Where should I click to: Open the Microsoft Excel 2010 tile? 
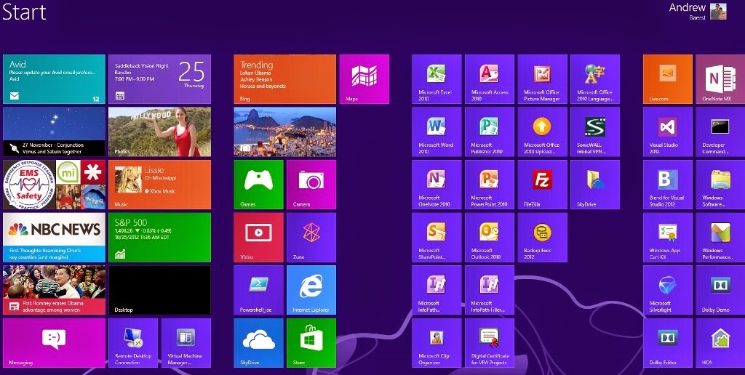(x=437, y=79)
